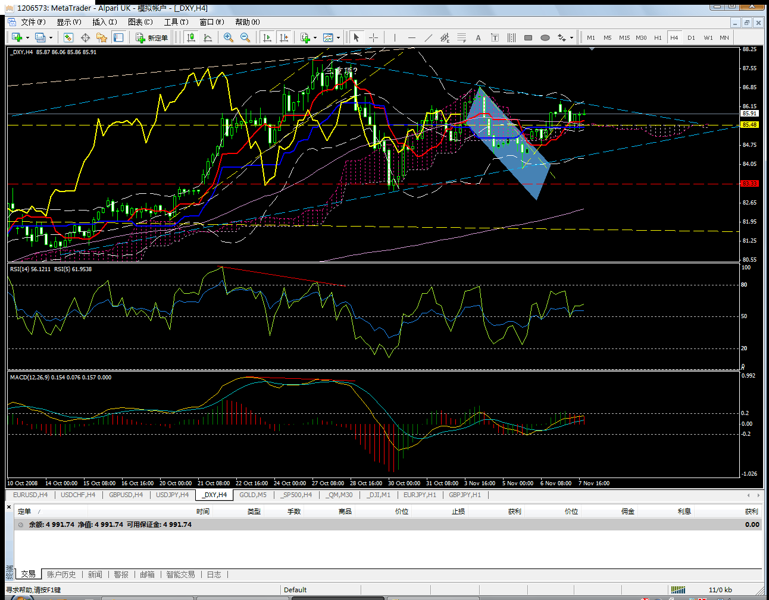Click the 新定单 new order button
Image resolution: width=769 pixels, height=600 pixels.
(152, 37)
